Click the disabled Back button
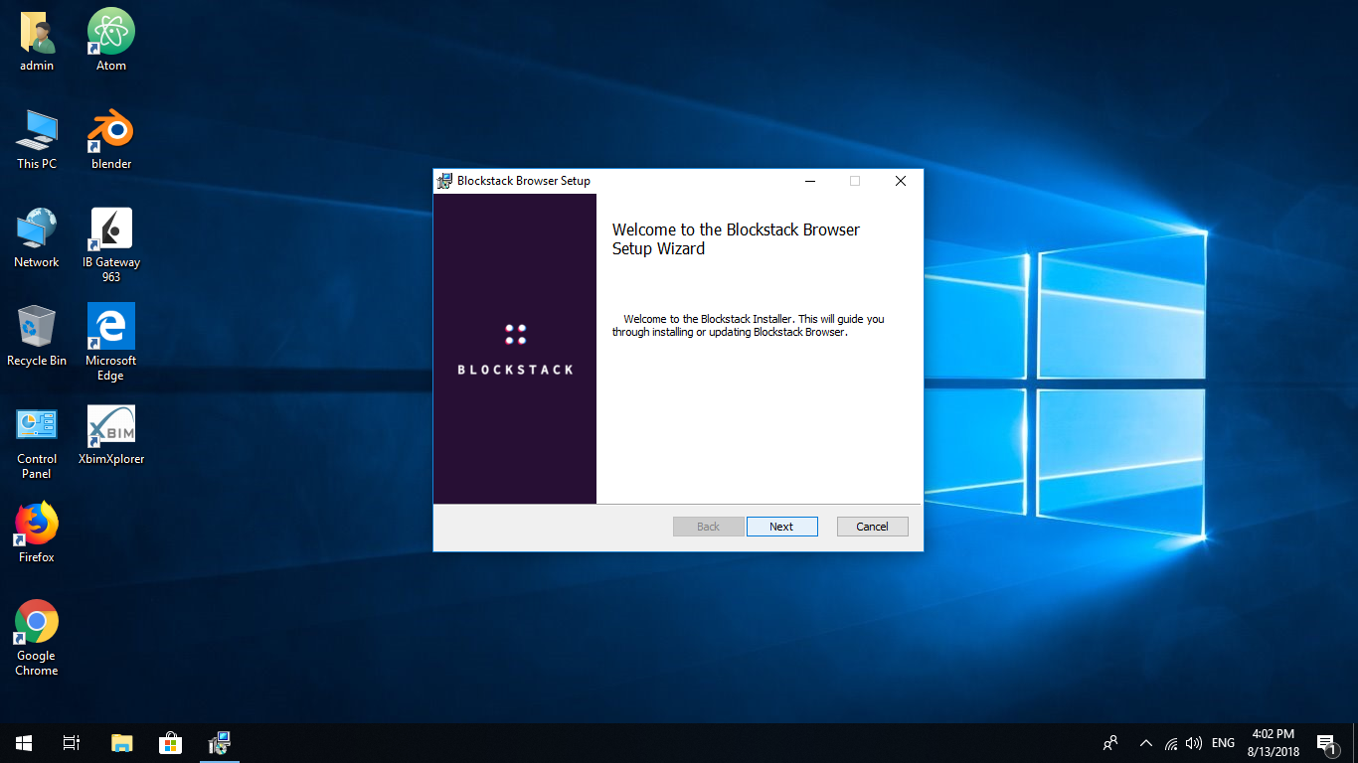Viewport: 1358px width, 763px height. (708, 526)
